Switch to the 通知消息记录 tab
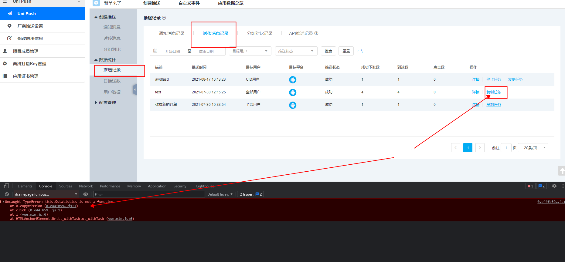 pyautogui.click(x=172, y=33)
